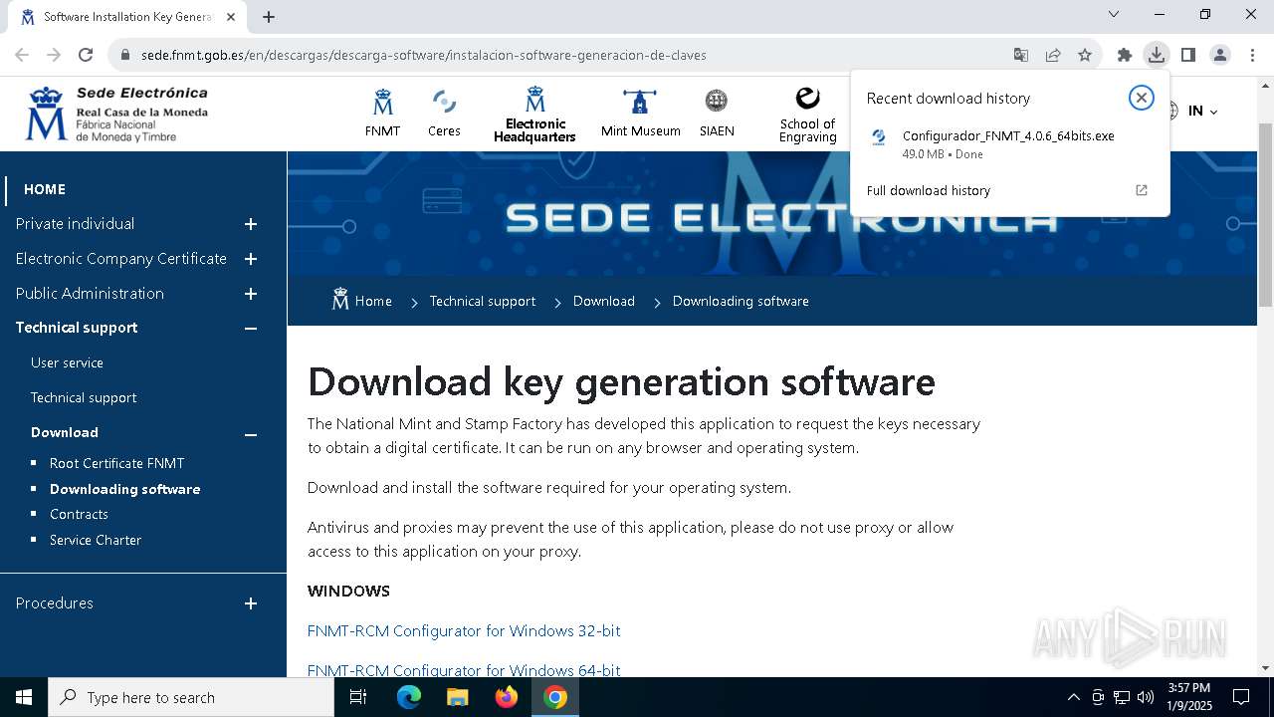Open Configurador_FNMT_4.0.6_64bits.exe download entry
Viewport: 1274px width, 717px height.
1008,143
